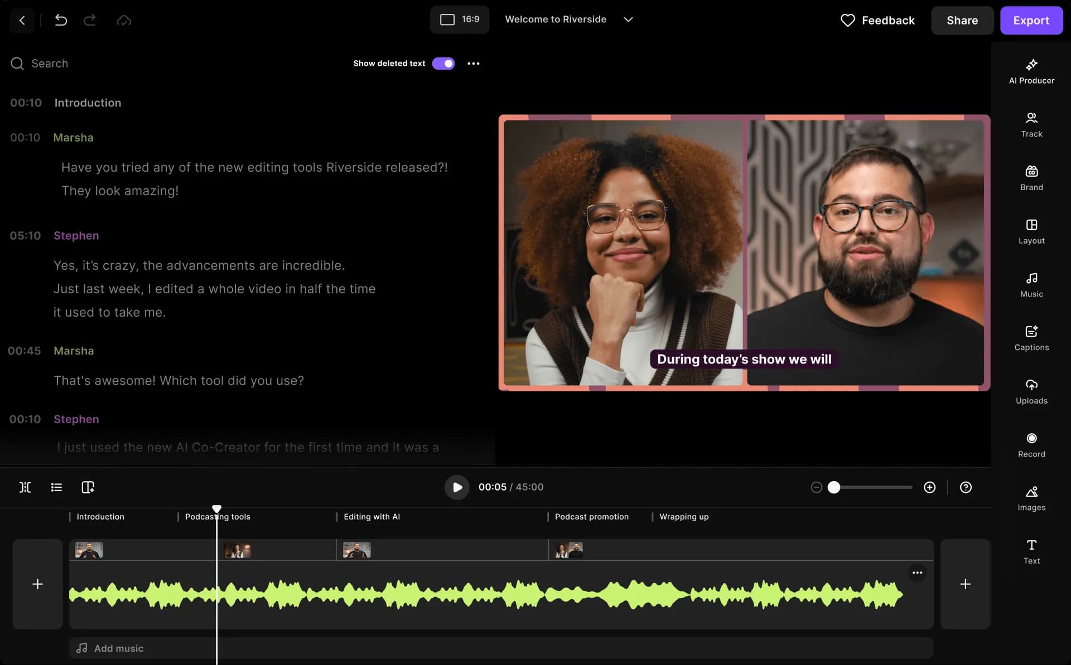The image size is (1071, 665).
Task: Open the Captions panel
Action: pyautogui.click(x=1031, y=338)
